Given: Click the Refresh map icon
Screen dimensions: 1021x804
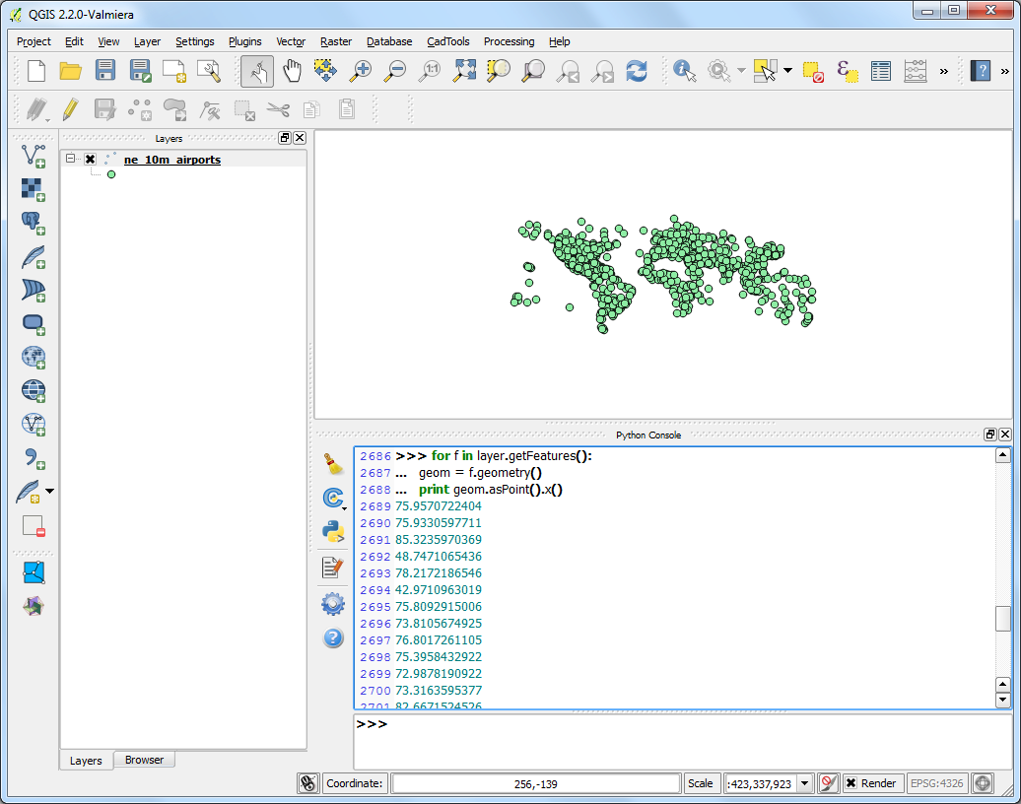Looking at the screenshot, I should click(638, 70).
